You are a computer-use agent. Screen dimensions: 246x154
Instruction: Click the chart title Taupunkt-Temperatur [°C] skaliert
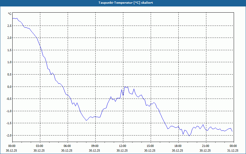pos(126,3)
